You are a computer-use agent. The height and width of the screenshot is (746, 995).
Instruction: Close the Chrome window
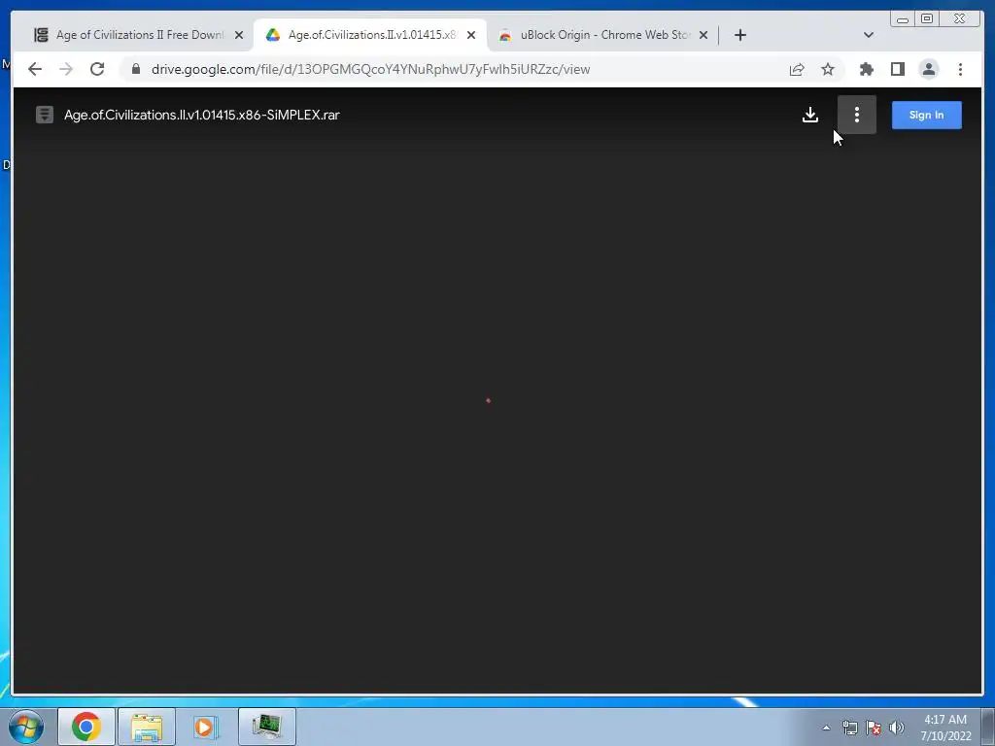coord(959,19)
